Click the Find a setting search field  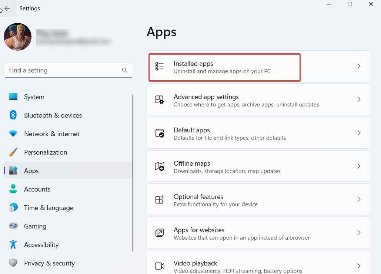[68, 70]
